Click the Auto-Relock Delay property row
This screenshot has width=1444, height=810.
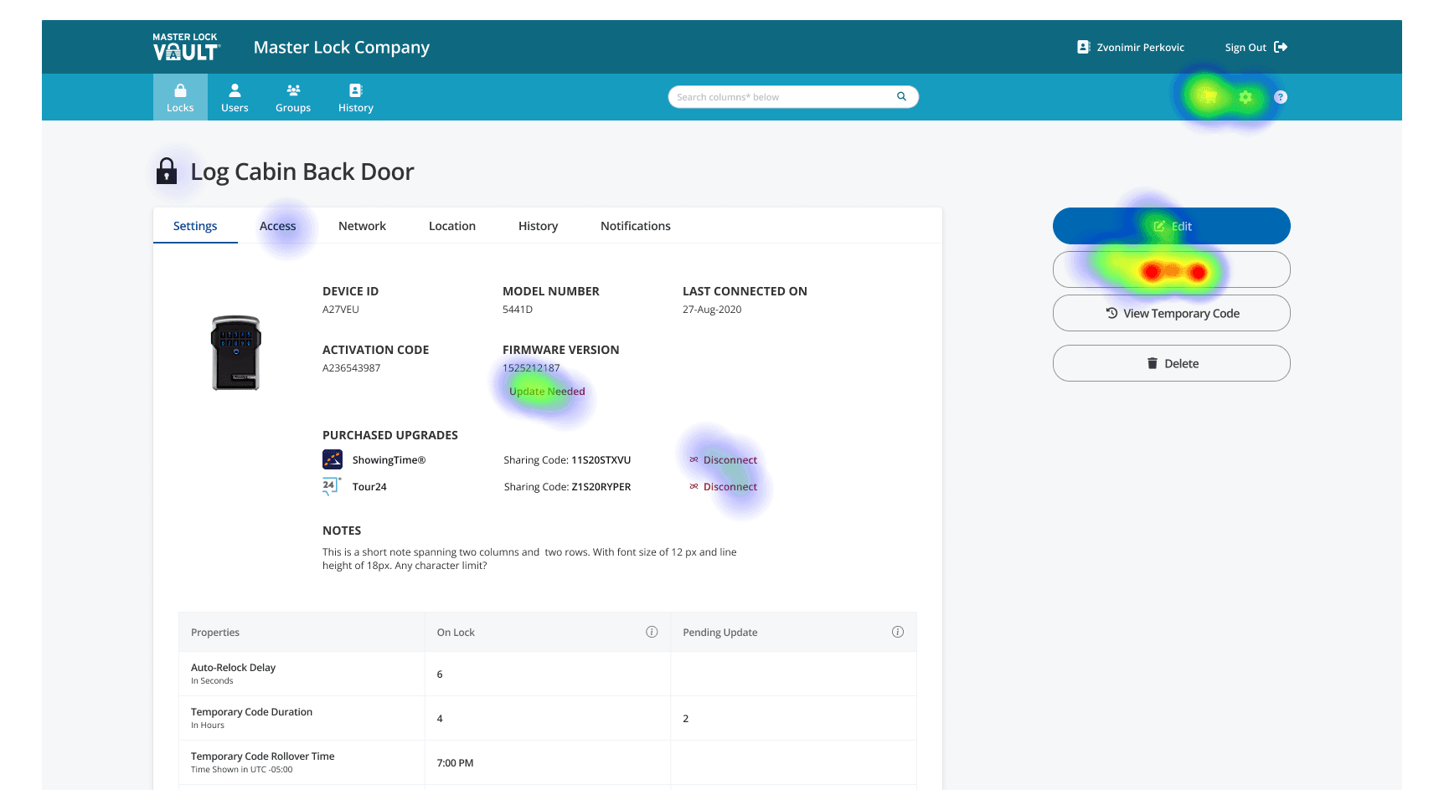tap(548, 674)
